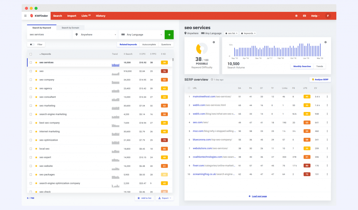Remove the seo list tag
The height and width of the screenshot is (210, 358).
tap(237, 33)
